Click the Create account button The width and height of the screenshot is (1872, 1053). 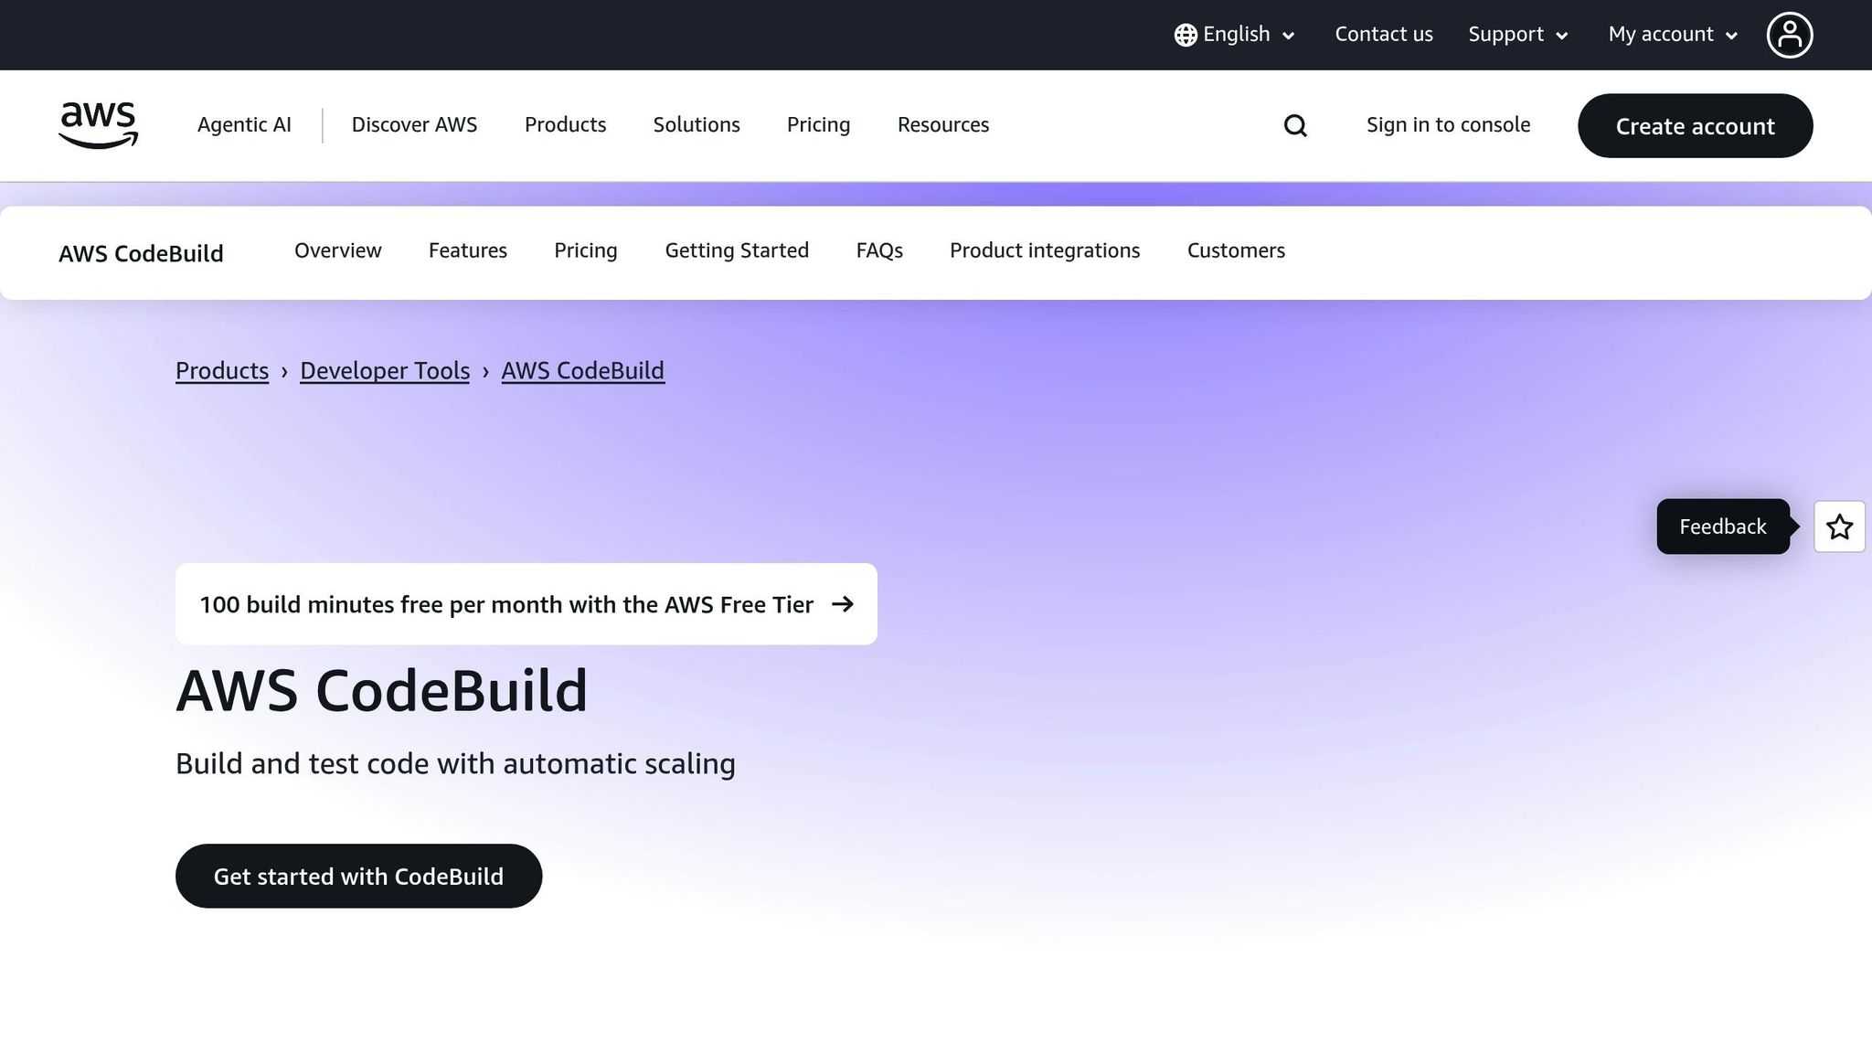(x=1695, y=125)
